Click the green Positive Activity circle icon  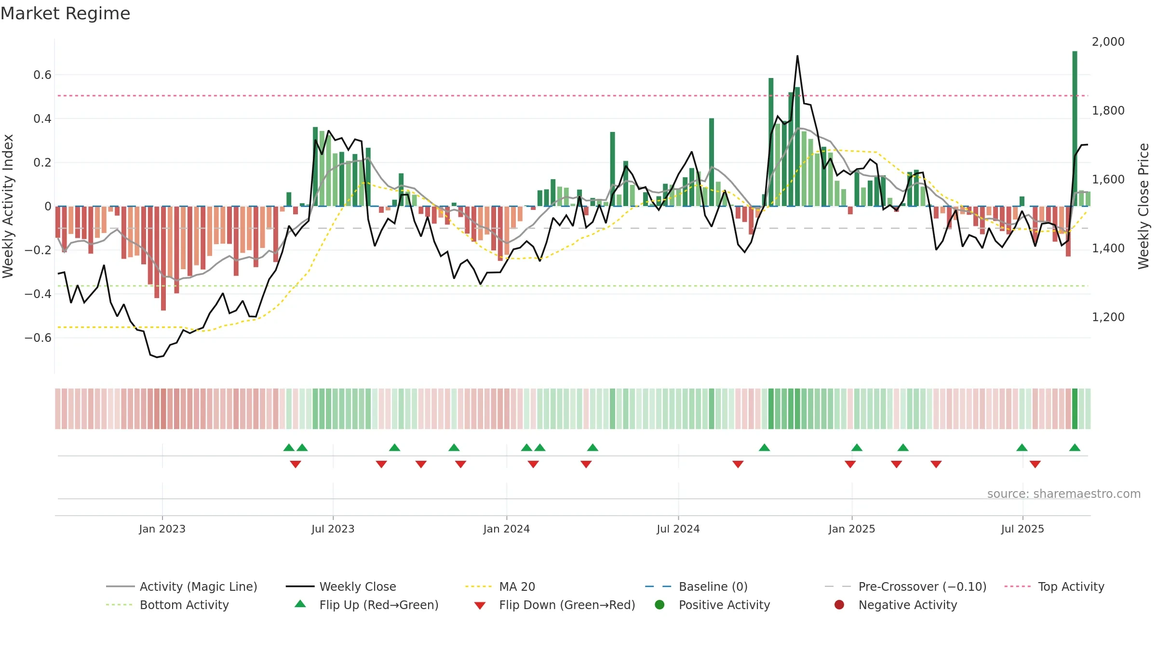coord(659,605)
